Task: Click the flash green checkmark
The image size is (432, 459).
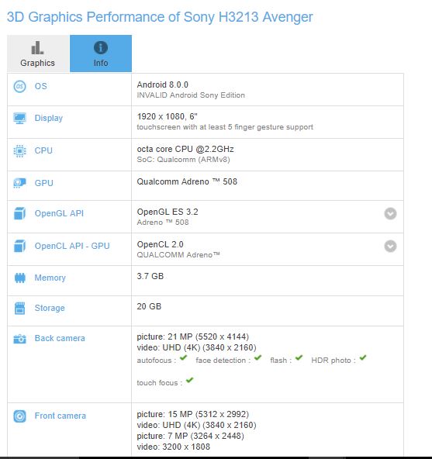Action: 299,357
